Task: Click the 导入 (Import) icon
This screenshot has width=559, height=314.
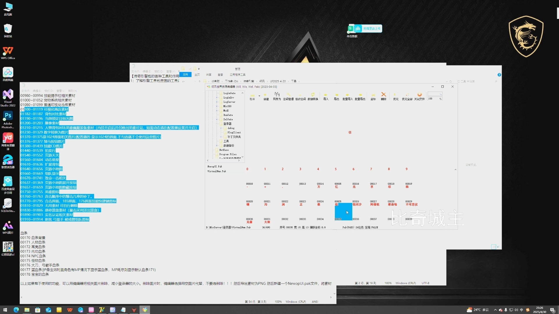Action: (326, 96)
